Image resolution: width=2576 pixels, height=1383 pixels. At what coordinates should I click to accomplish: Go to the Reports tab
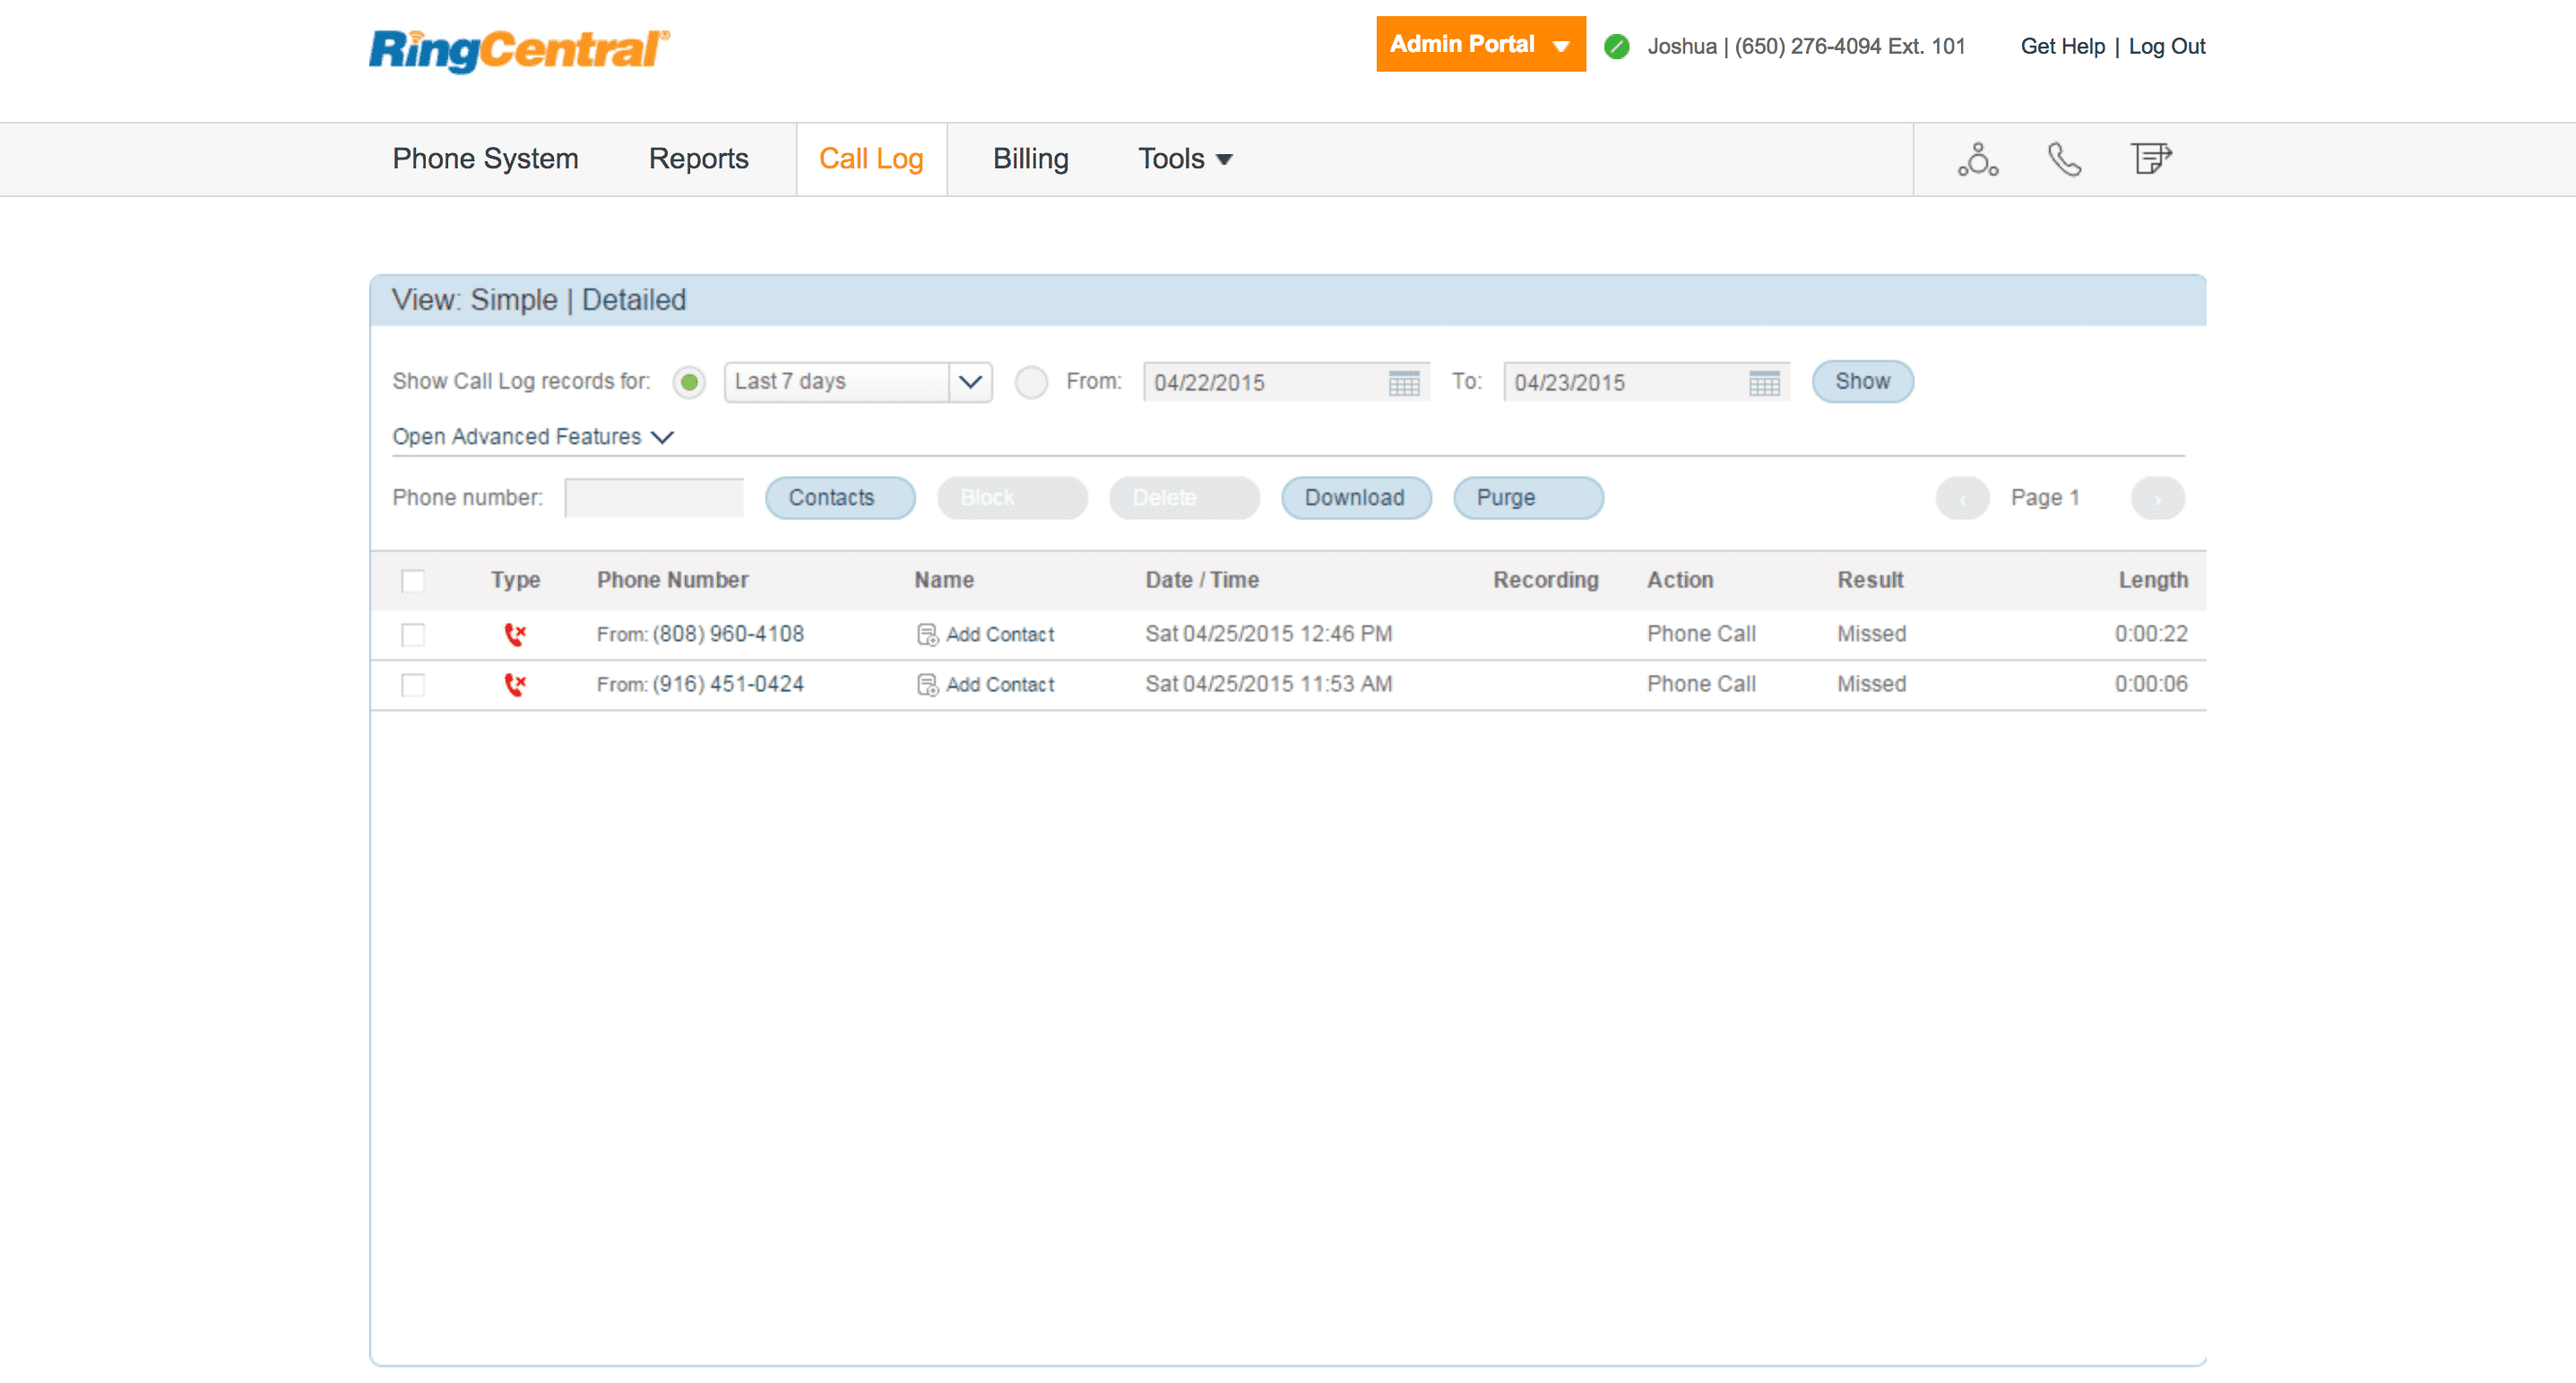(x=698, y=159)
